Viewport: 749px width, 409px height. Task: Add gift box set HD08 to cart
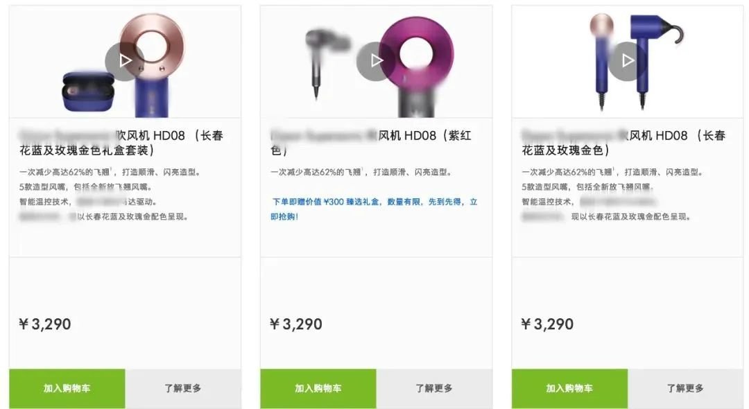[67, 388]
